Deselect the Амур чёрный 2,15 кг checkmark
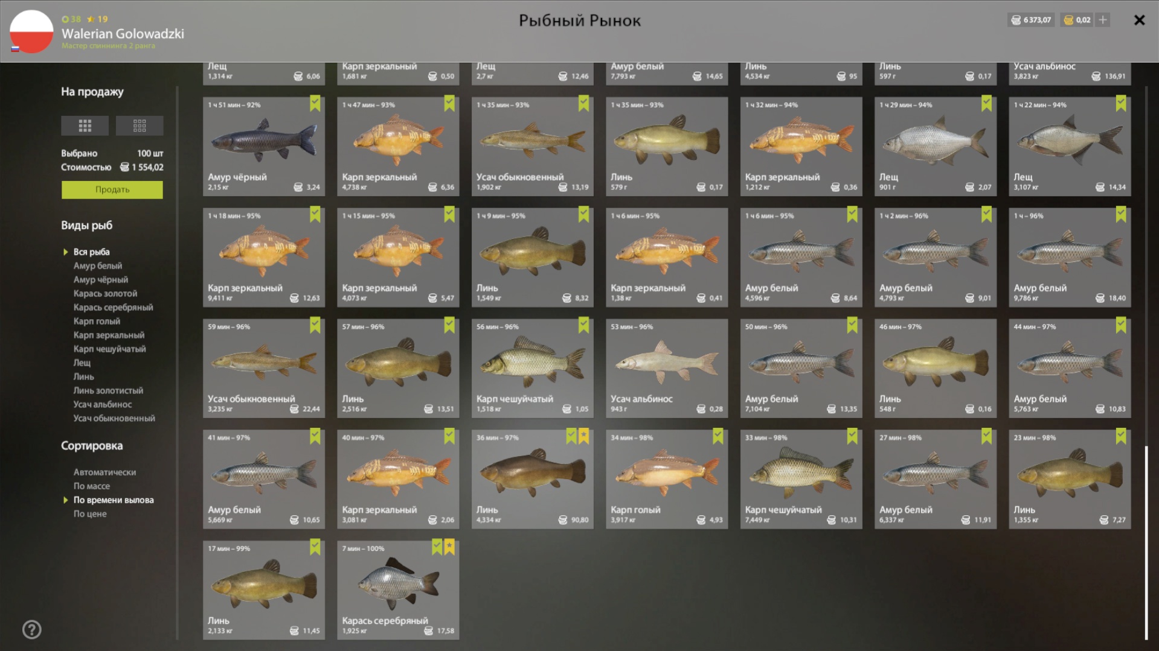1159x651 pixels. (x=315, y=104)
